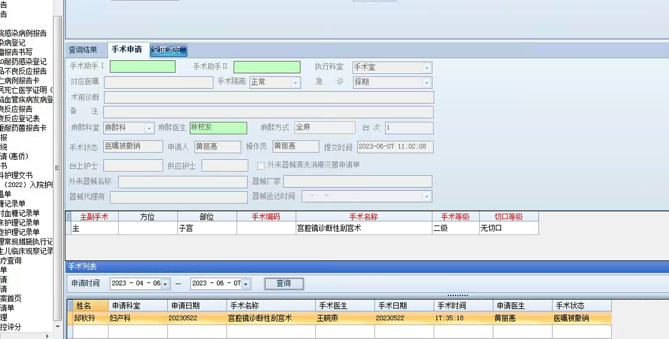Open 反应登记表 in left sidebar
Screen dimensions: 669x339
point(20,119)
